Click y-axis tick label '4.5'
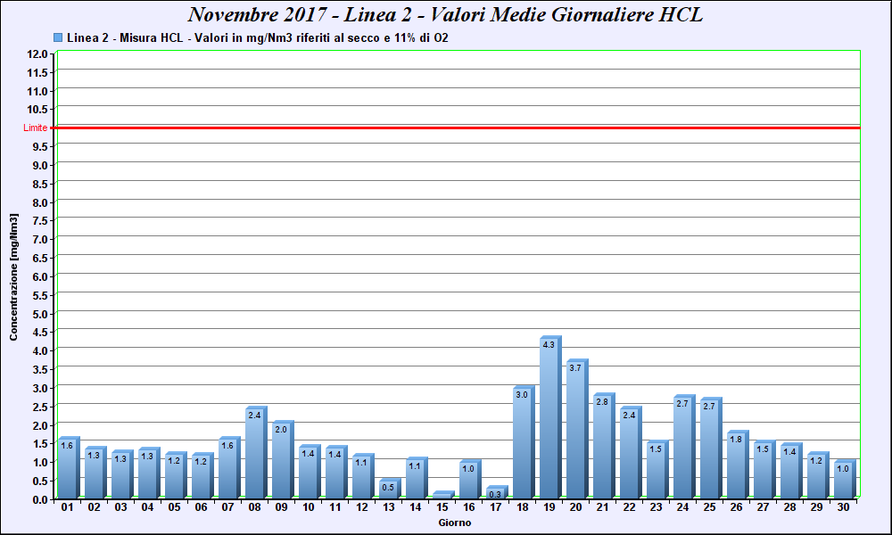Image resolution: width=892 pixels, height=535 pixels. (39, 333)
